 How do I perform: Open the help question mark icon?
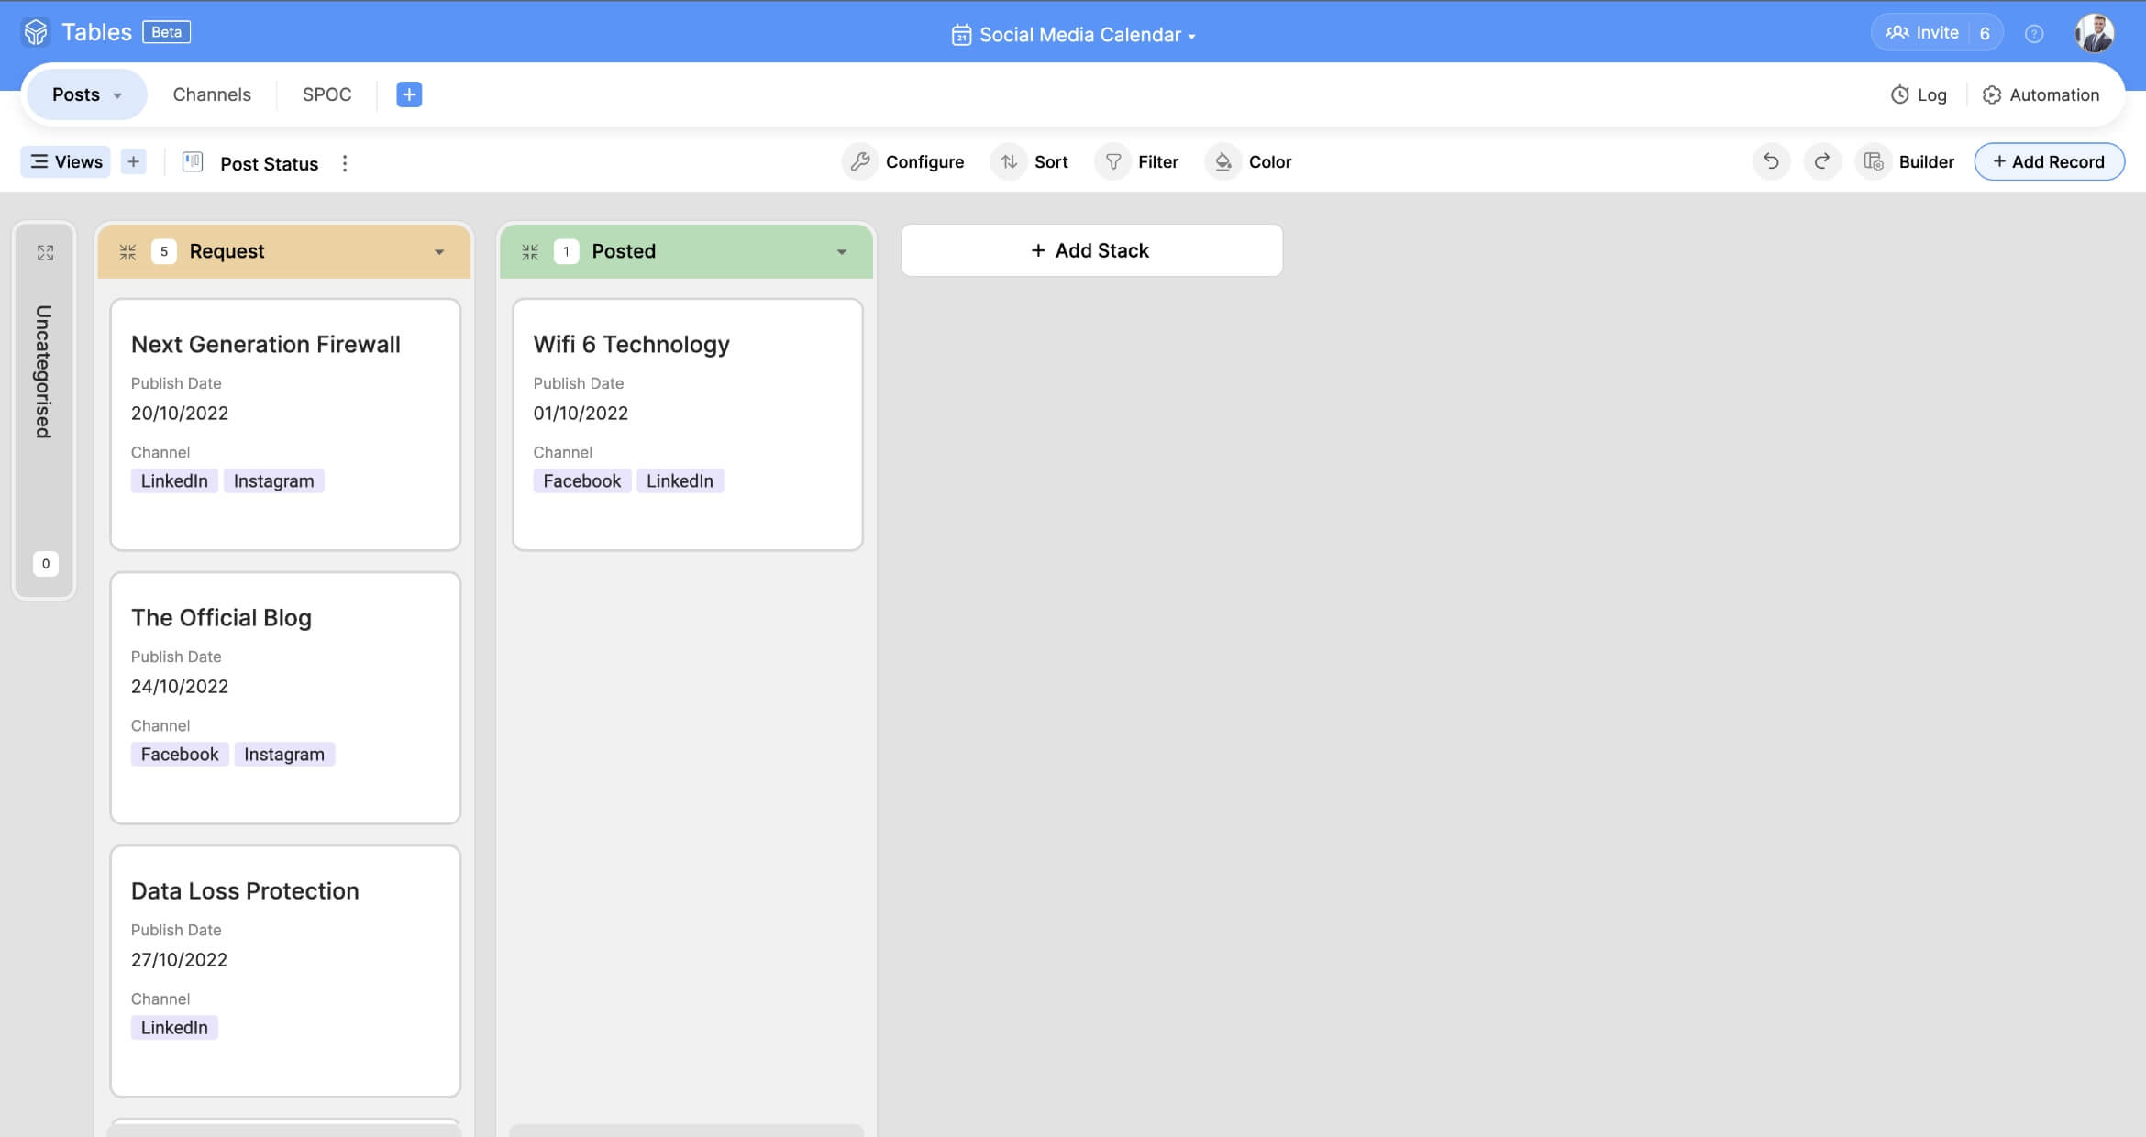point(2034,34)
